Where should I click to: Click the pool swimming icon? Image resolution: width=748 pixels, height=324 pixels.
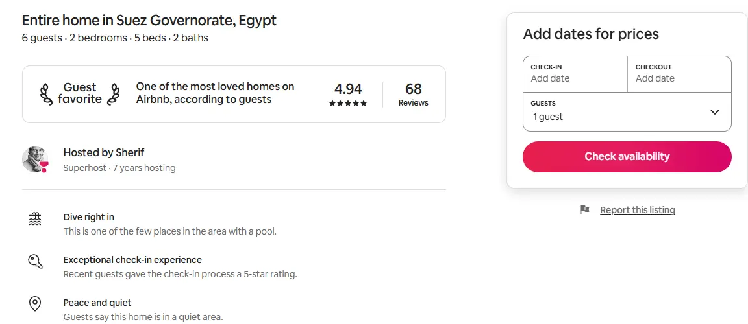pos(35,218)
